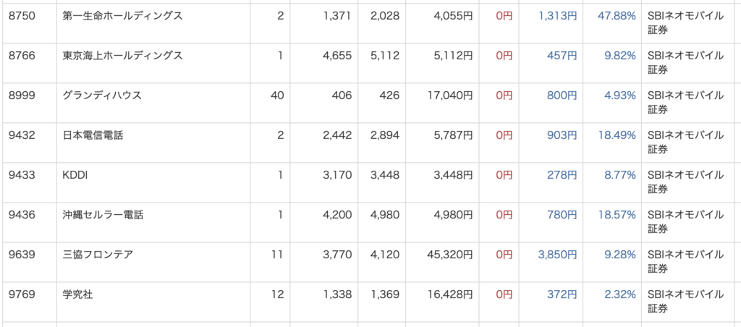
Task: Click SBIネオモバイル証券 in the 9769 row
Action: pyautogui.click(x=685, y=302)
